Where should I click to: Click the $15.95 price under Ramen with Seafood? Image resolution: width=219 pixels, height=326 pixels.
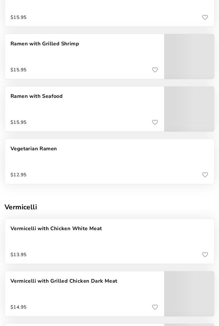pos(18,122)
